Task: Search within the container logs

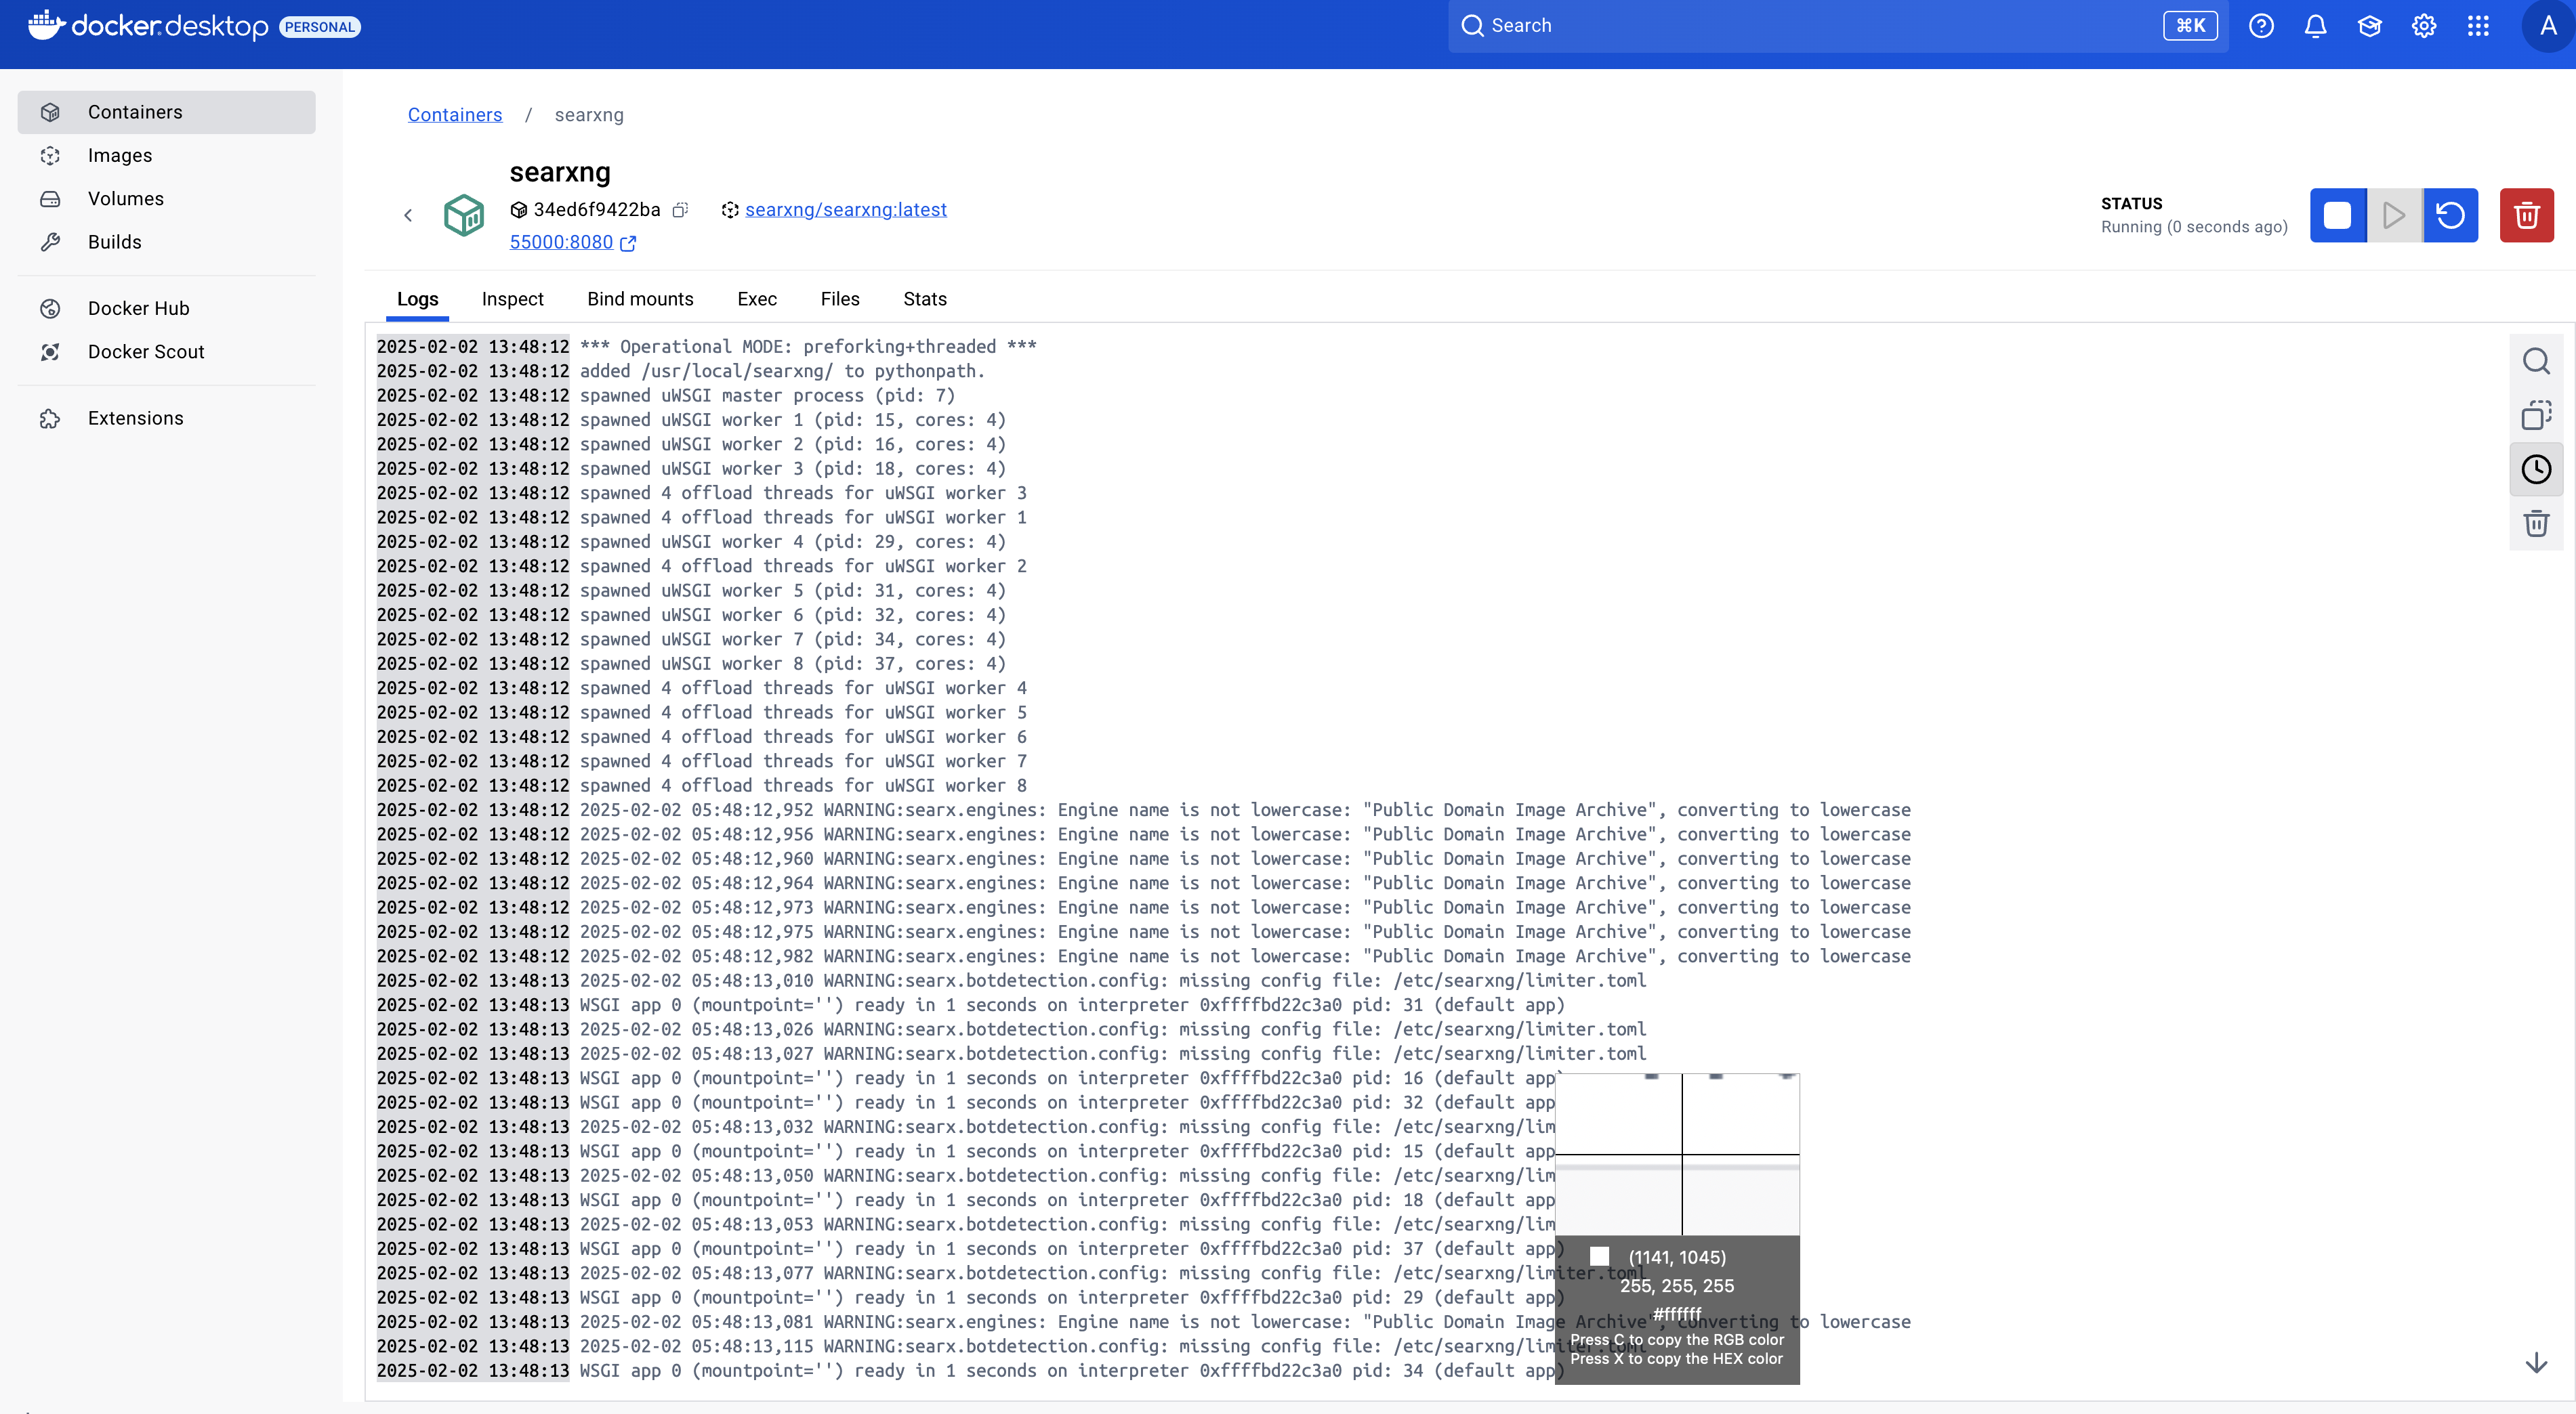Action: coord(2535,361)
